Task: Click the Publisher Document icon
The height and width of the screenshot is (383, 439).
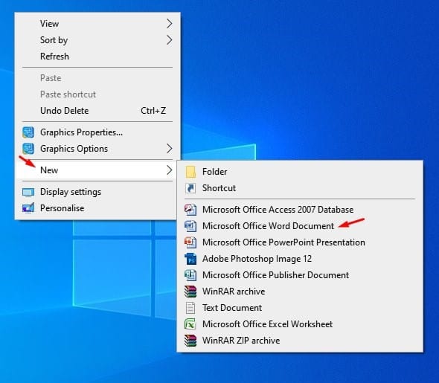Action: click(x=190, y=275)
